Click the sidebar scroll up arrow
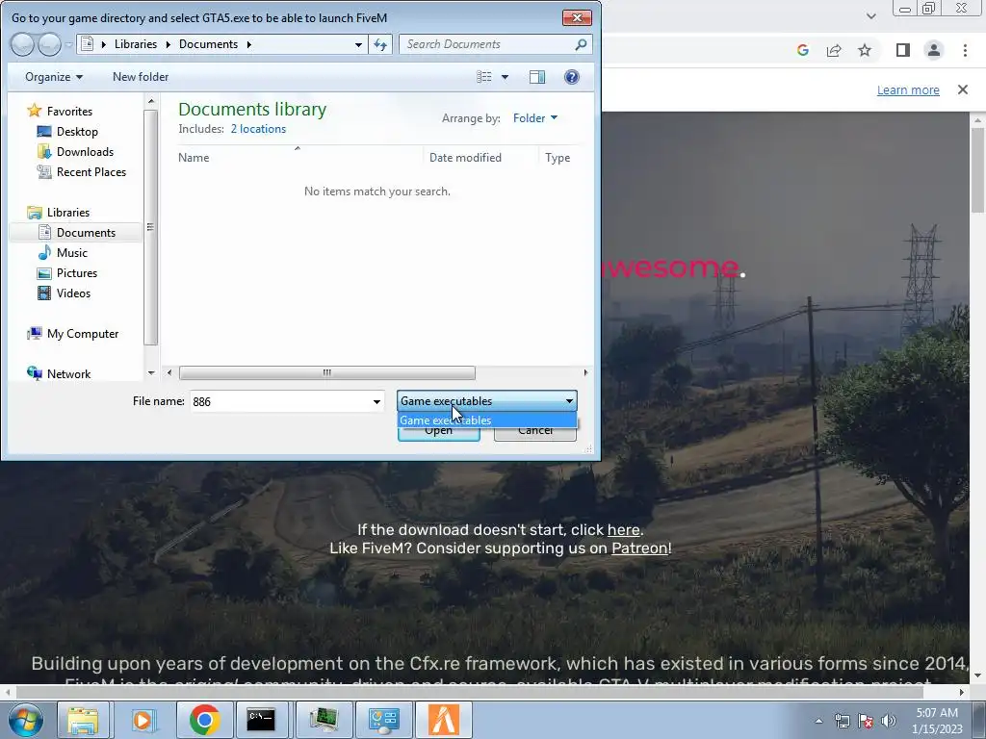The width and height of the screenshot is (986, 739). (151, 100)
